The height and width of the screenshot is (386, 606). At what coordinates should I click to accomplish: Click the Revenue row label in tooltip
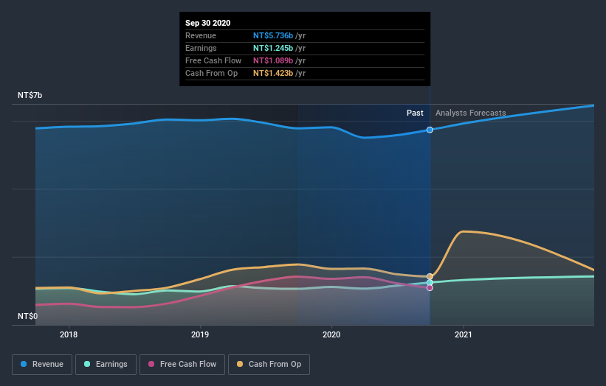[201, 35]
